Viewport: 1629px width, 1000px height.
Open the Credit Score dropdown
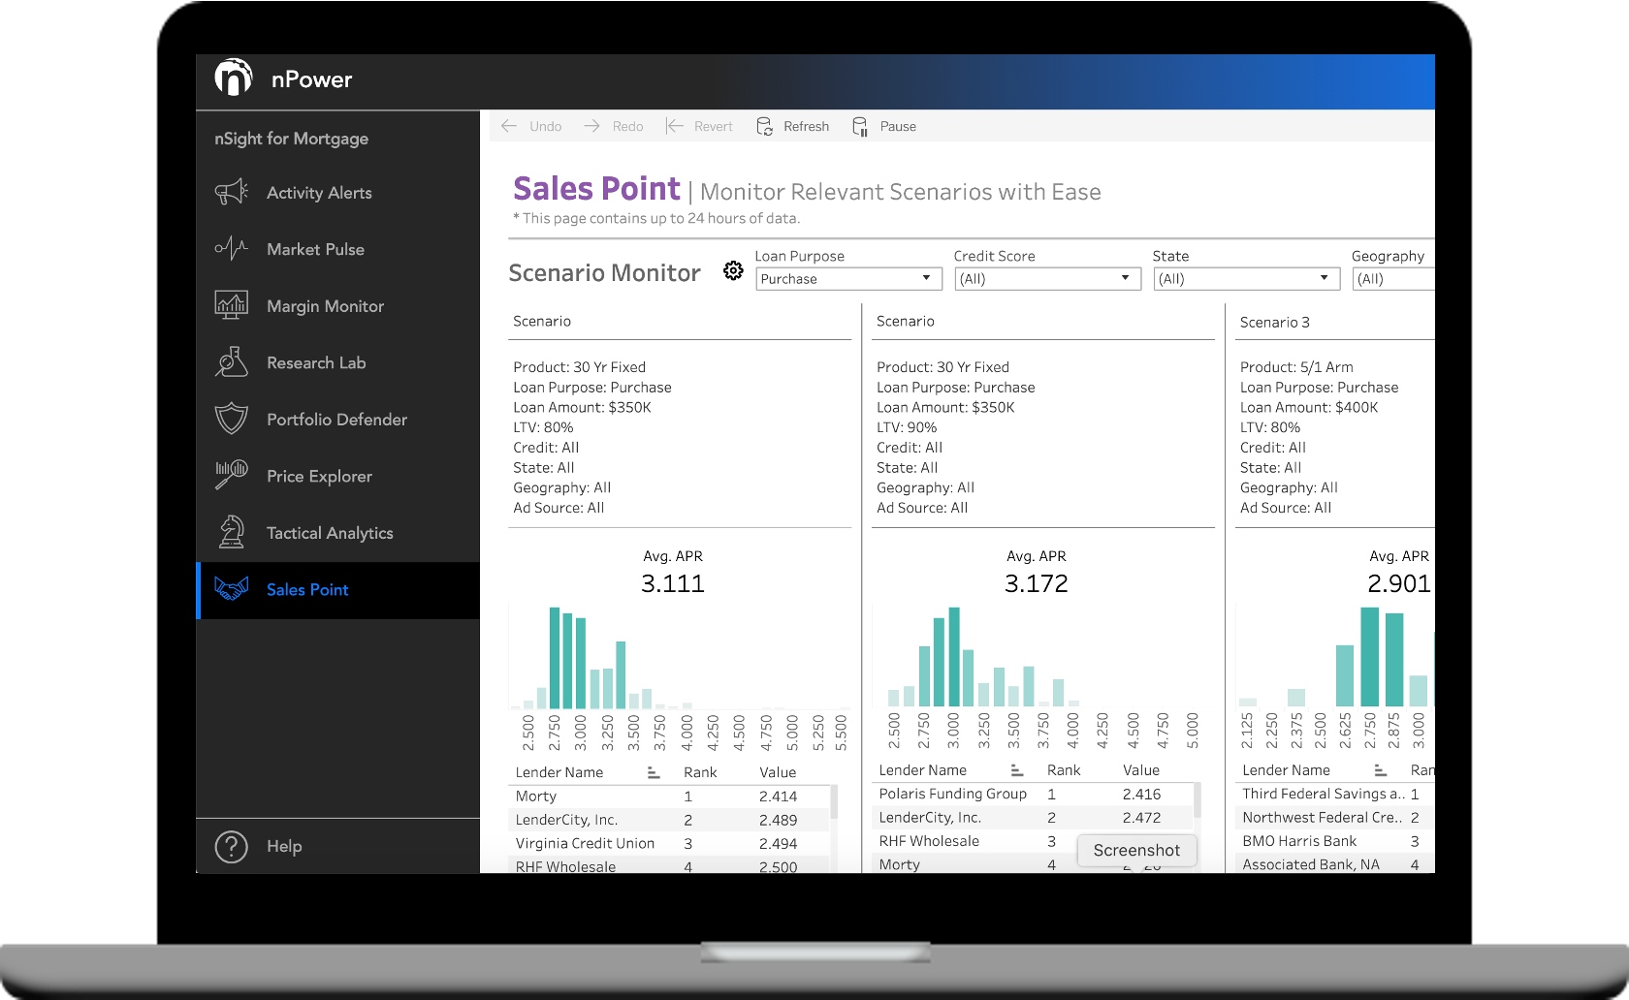[x=1047, y=279]
